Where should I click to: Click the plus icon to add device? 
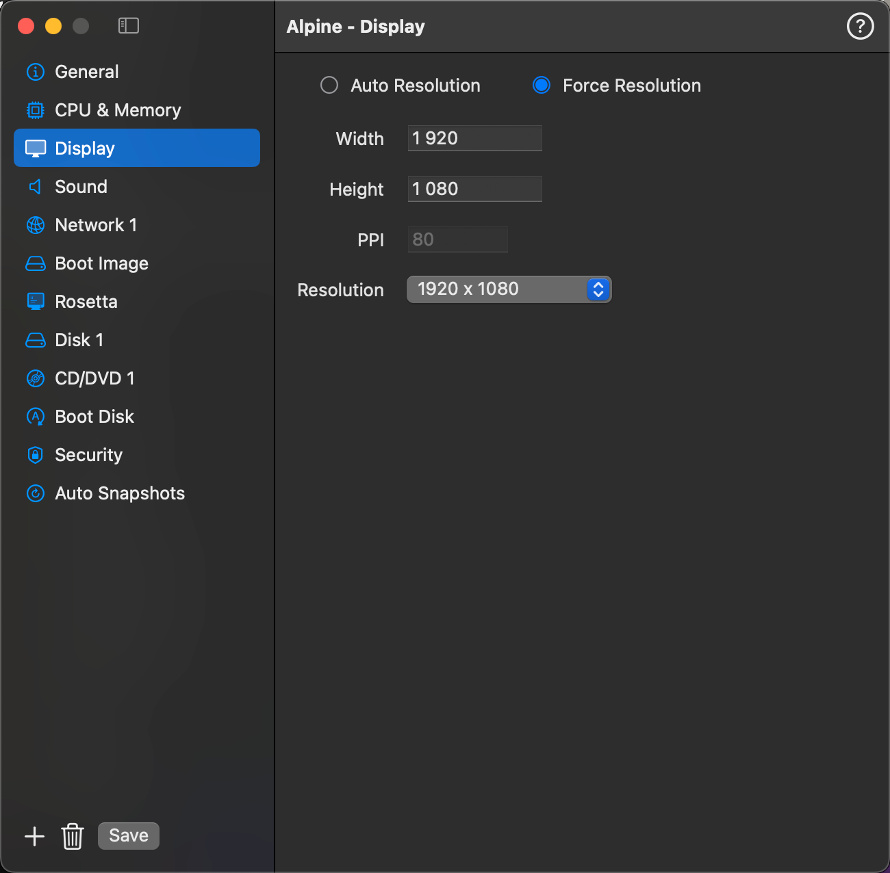pyautogui.click(x=34, y=836)
